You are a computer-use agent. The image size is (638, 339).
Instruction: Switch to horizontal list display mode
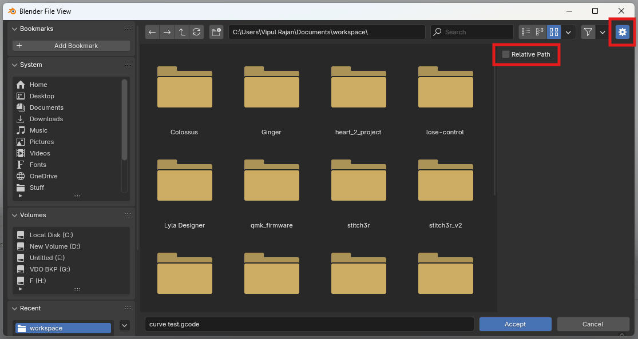pyautogui.click(x=540, y=32)
